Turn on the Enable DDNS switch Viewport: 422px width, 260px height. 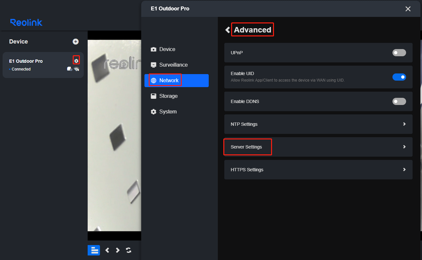[x=399, y=101]
